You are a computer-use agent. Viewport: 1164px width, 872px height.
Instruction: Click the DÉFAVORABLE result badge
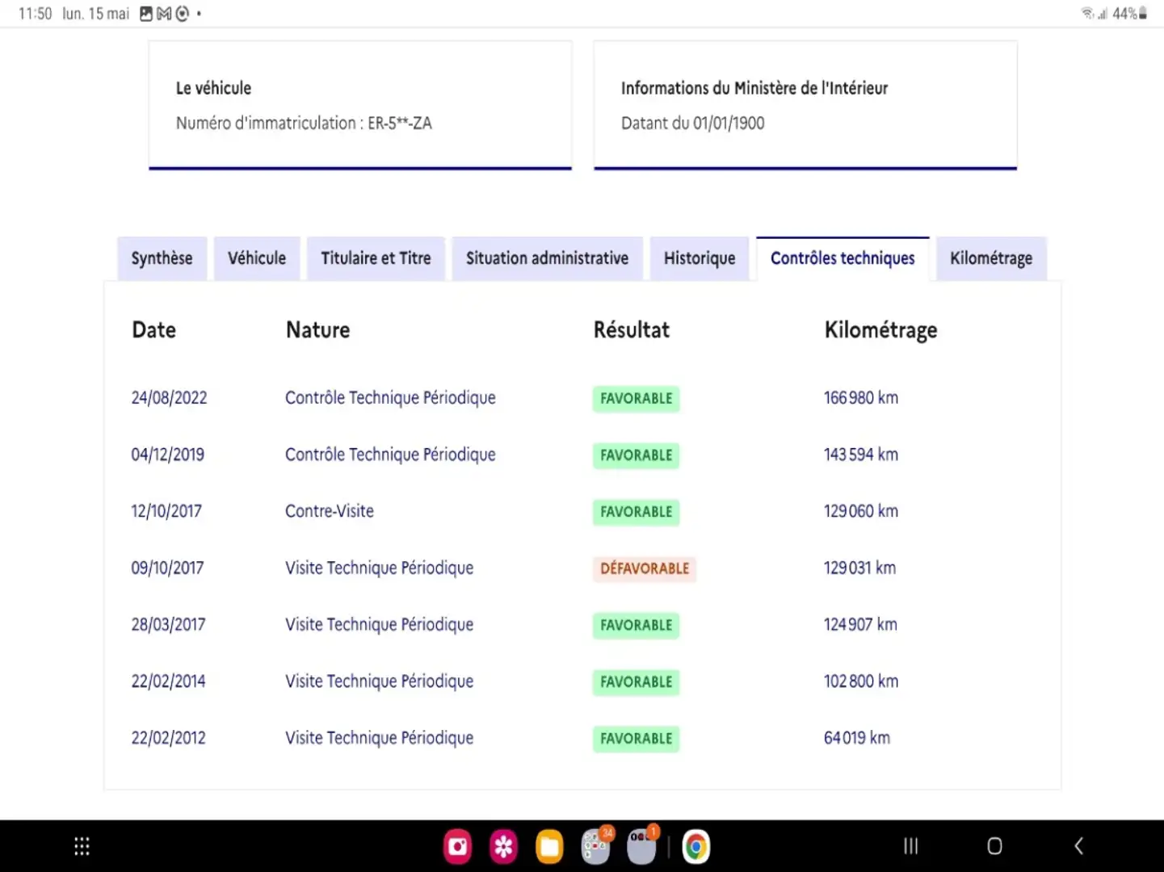pos(644,568)
